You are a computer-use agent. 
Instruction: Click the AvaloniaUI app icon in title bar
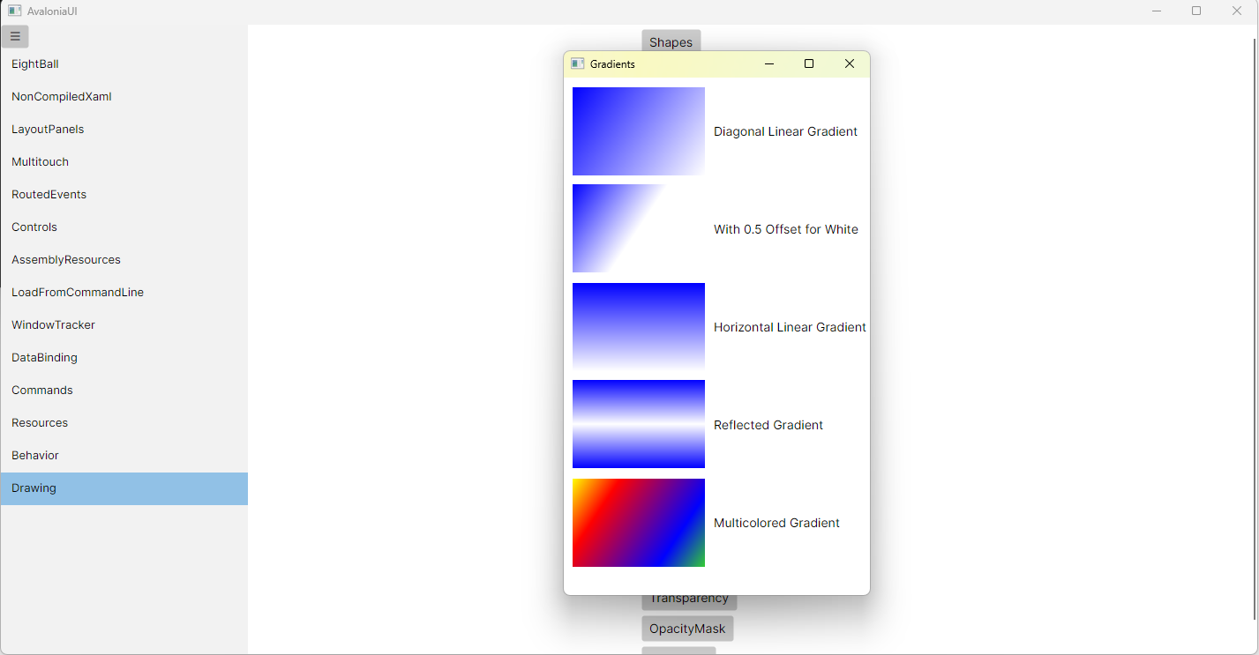(15, 11)
